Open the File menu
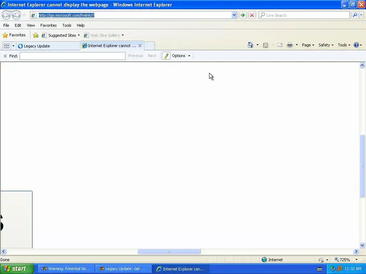Viewport: 366px width, 274px height. click(6, 25)
